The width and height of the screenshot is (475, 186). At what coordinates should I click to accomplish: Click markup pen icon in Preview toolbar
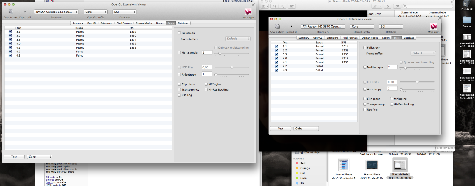coord(375,6)
